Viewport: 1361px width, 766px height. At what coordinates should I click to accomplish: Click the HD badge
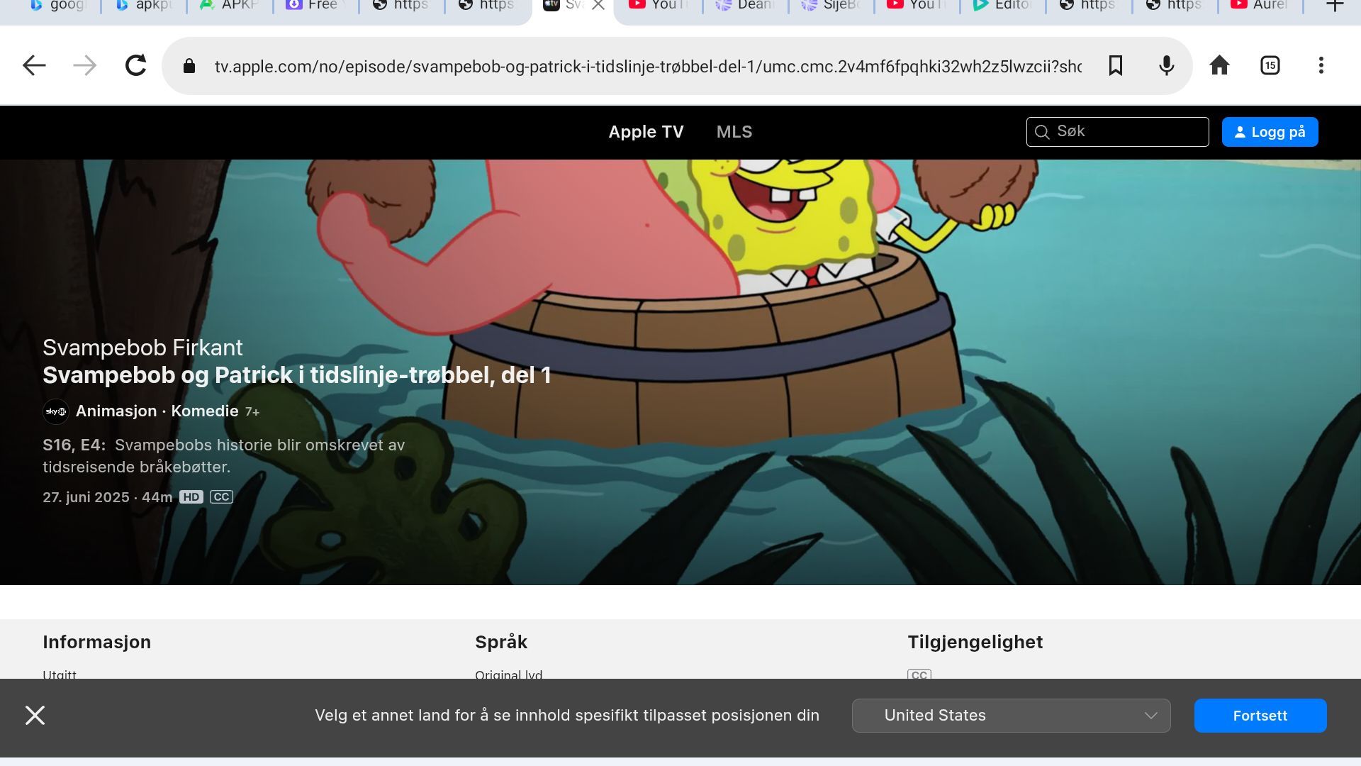191,497
